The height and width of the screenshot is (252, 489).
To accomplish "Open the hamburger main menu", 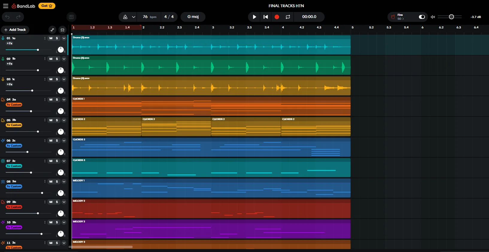I will pyautogui.click(x=5, y=6).
